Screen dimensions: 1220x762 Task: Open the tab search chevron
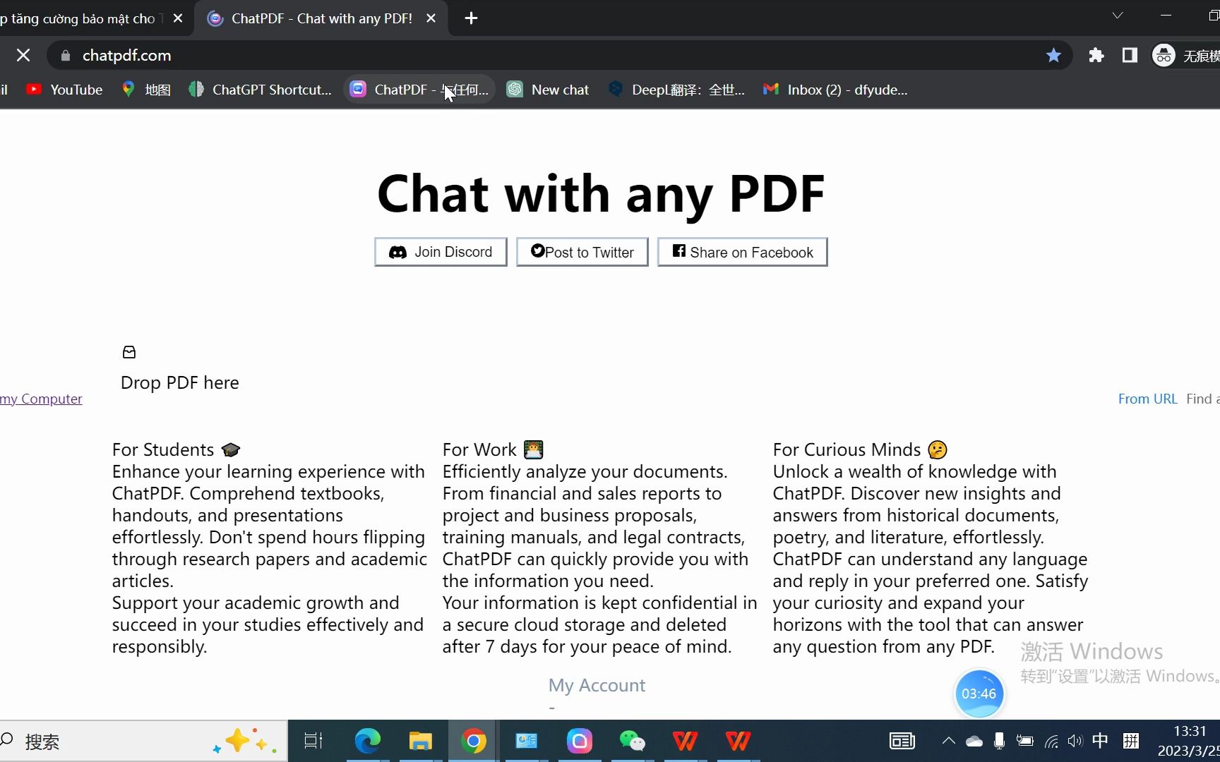(1117, 16)
